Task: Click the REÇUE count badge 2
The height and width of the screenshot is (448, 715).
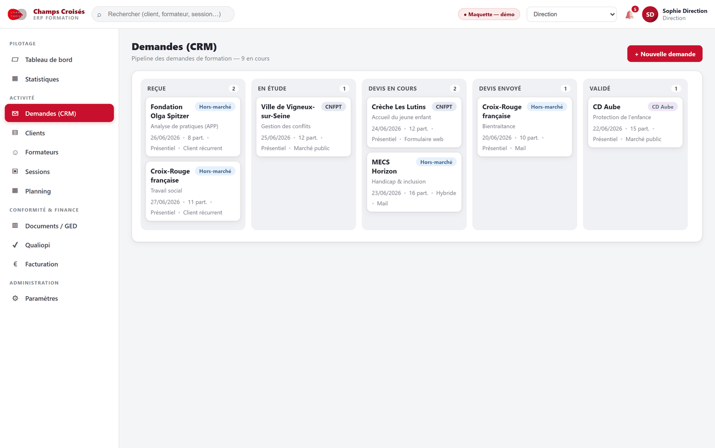Action: (x=234, y=88)
